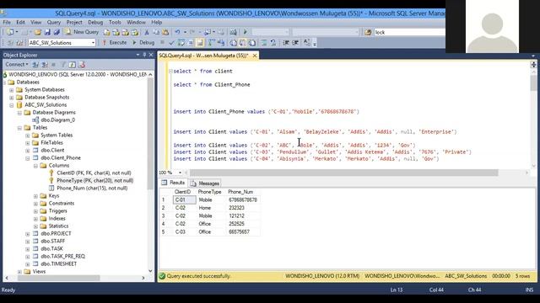Viewport: 540px width, 303px height.
Task: Cancel executing query with stop square icon
Action: pyautogui.click(x=162, y=43)
